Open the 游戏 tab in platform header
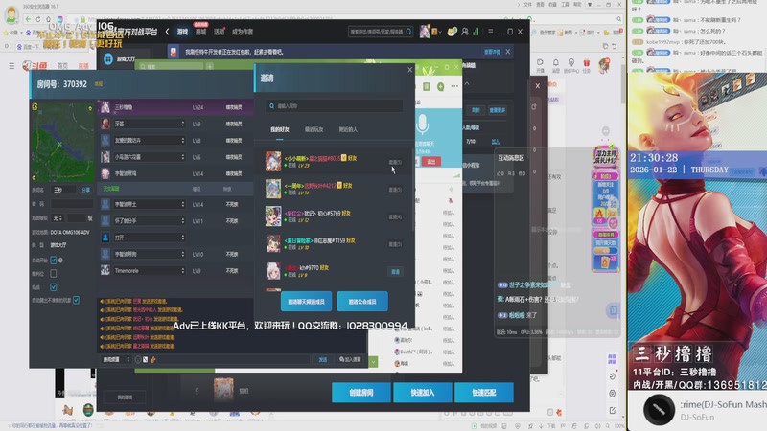This screenshot has width=767, height=431. click(x=182, y=32)
